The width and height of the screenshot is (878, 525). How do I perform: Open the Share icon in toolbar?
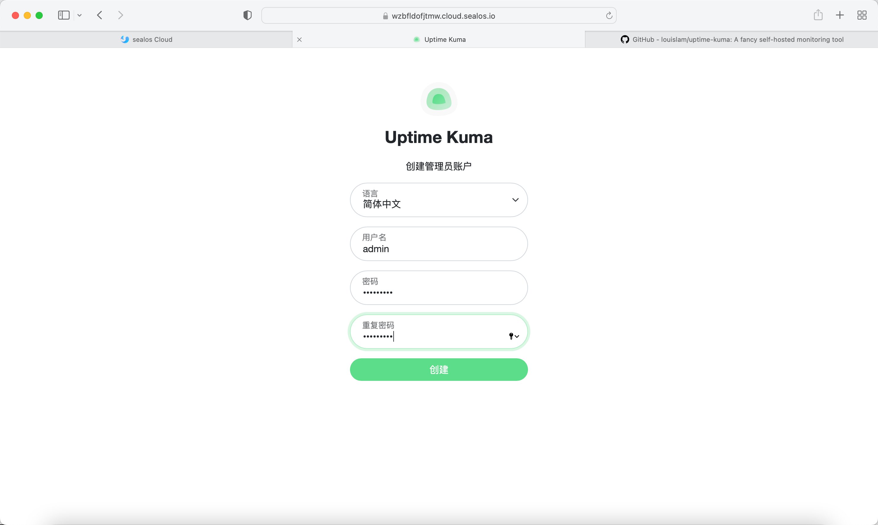[x=818, y=15]
